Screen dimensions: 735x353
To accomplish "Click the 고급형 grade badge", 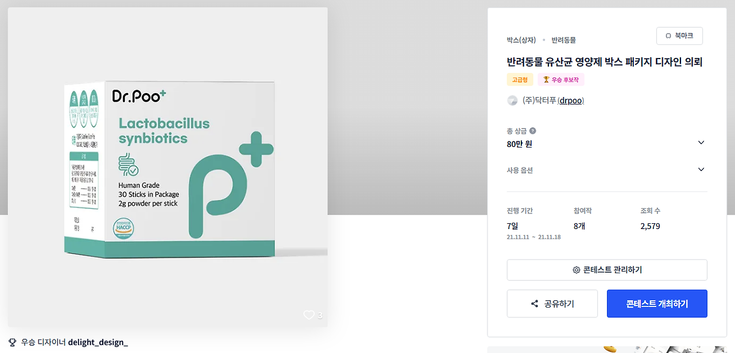I will pyautogui.click(x=520, y=80).
